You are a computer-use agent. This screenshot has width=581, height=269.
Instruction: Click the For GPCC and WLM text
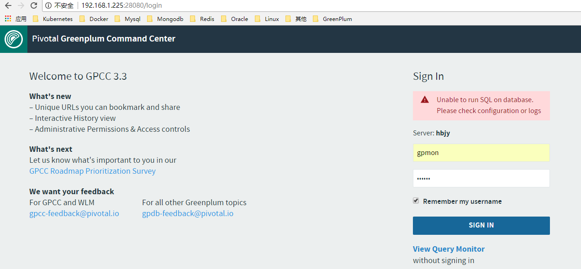[x=62, y=202]
